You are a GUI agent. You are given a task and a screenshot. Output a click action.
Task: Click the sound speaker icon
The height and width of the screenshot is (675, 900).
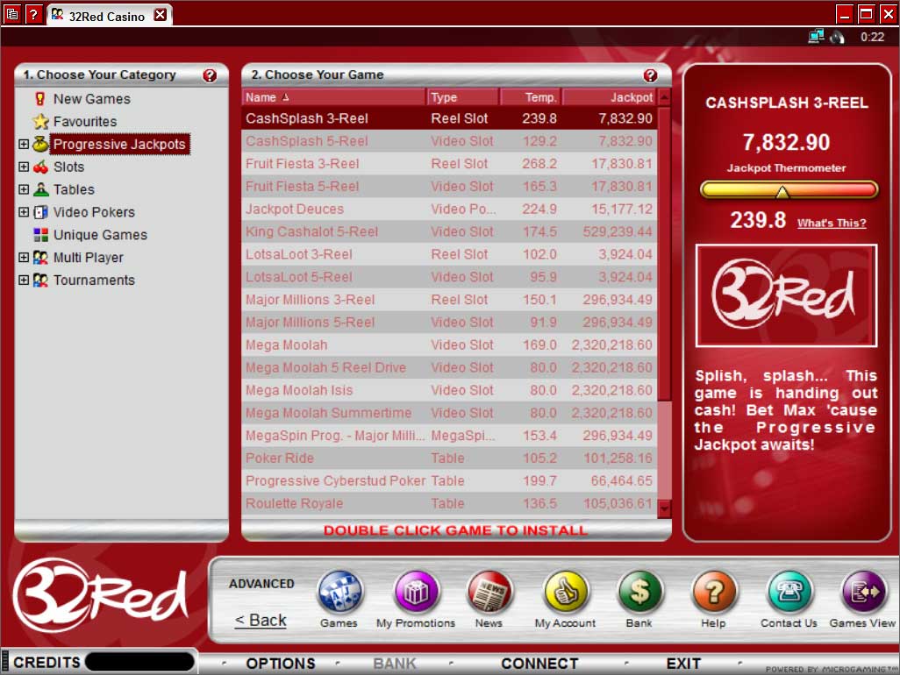coord(838,38)
